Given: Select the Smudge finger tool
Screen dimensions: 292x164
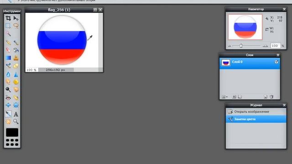Looking at the screenshot, I should pos(8,82).
